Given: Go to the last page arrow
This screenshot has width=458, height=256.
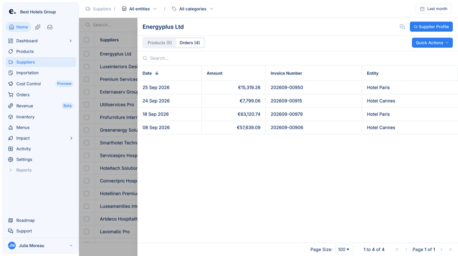Looking at the screenshot, I should click(451, 250).
